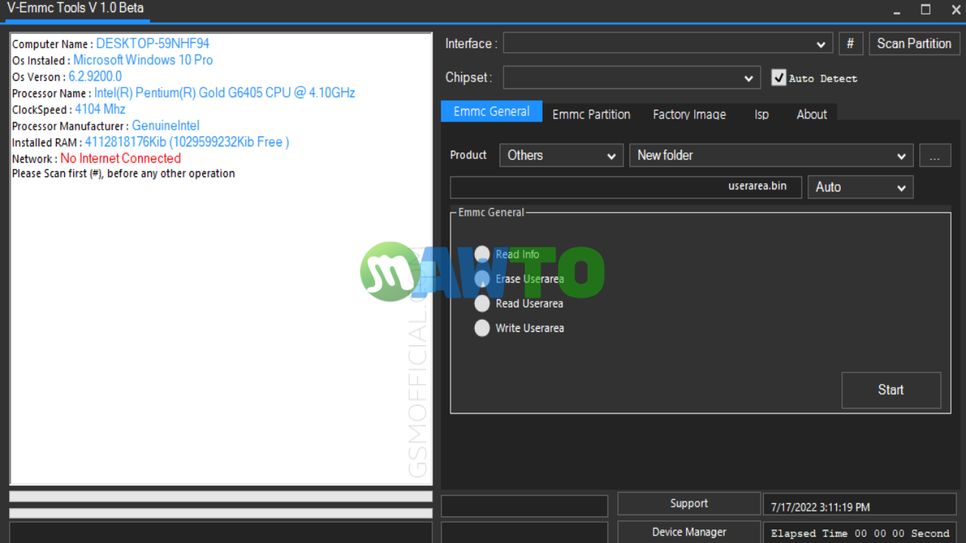Expand the Product Others dropdown

pos(561,155)
